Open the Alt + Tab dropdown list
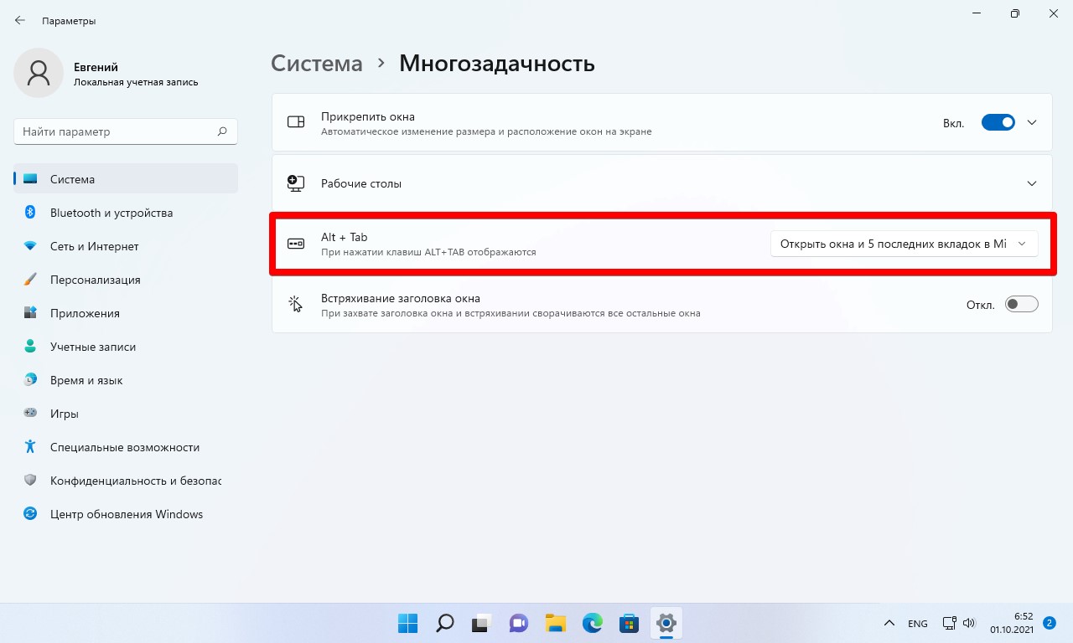 click(x=904, y=244)
